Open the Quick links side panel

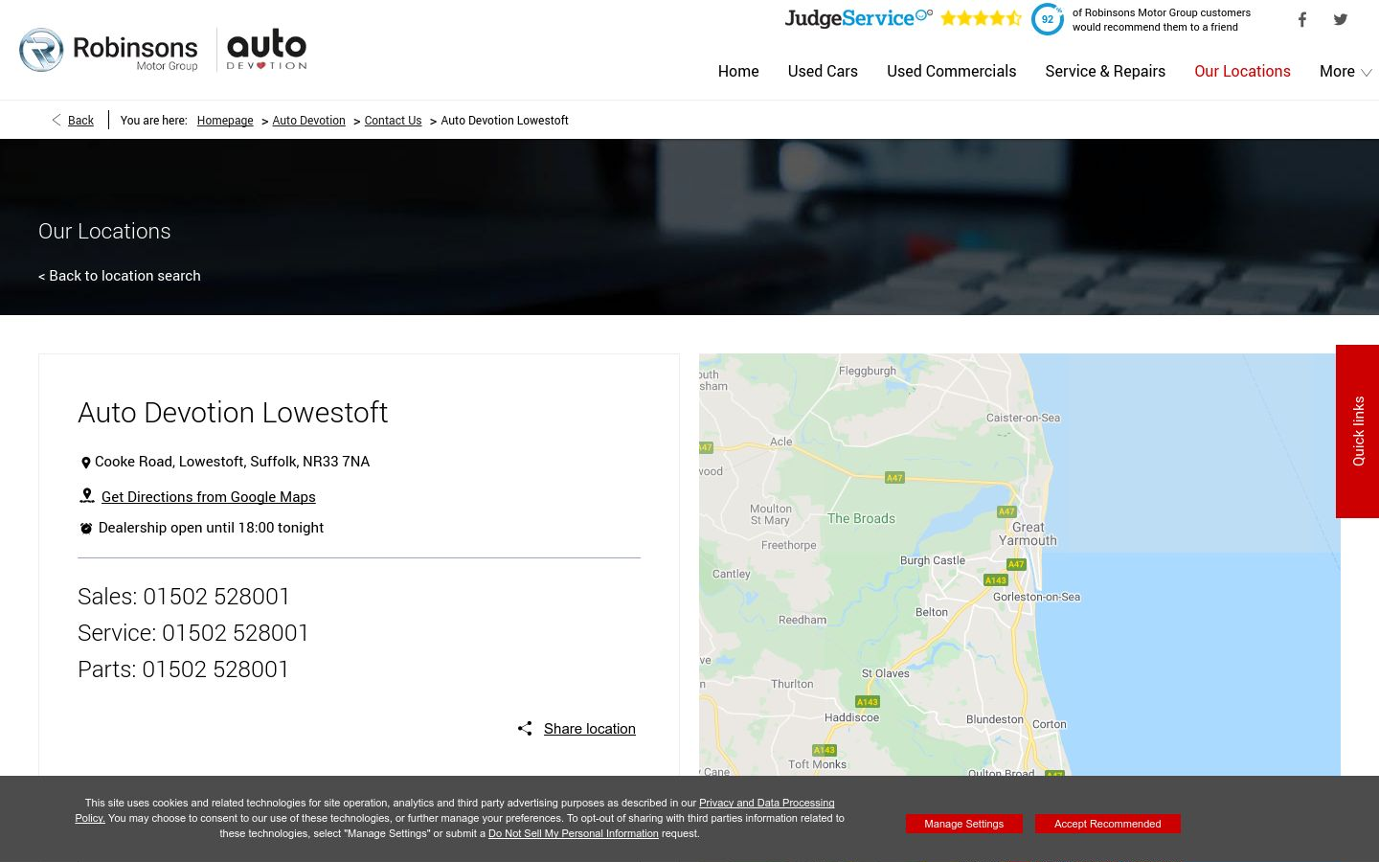[1358, 431]
